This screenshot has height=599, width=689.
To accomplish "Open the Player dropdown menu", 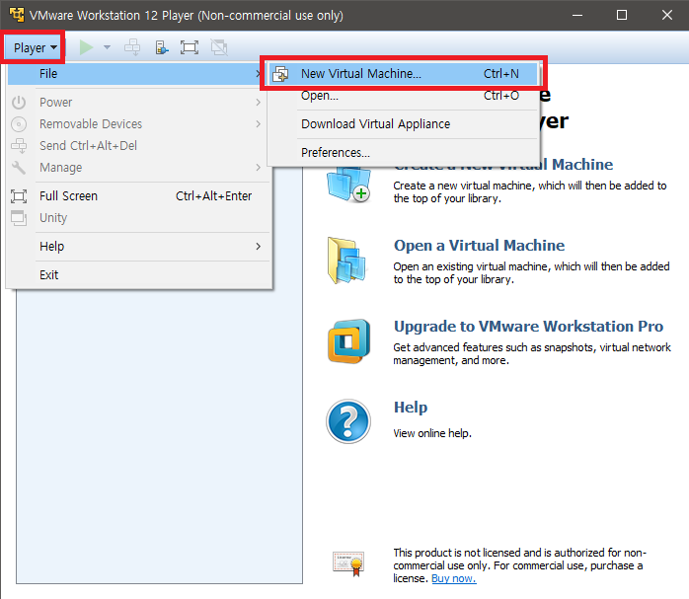I will point(36,47).
